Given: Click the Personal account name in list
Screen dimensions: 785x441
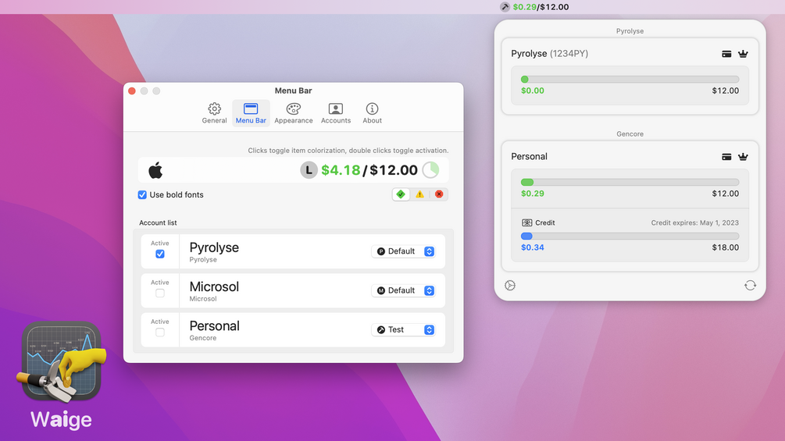Looking at the screenshot, I should tap(214, 326).
